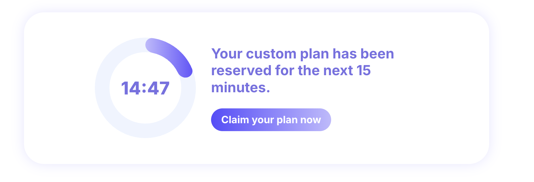Click the bottom of the circular timer ring
Image resolution: width=534 pixels, height=182 pixels.
tap(145, 130)
